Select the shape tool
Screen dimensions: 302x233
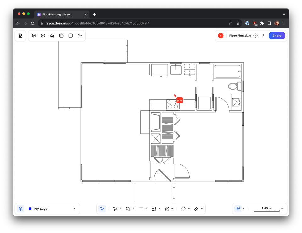pyautogui.click(x=128, y=208)
